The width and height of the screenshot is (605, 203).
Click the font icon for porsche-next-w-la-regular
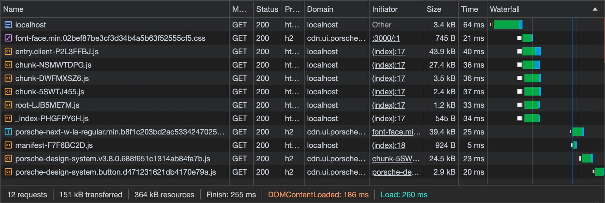(8, 132)
